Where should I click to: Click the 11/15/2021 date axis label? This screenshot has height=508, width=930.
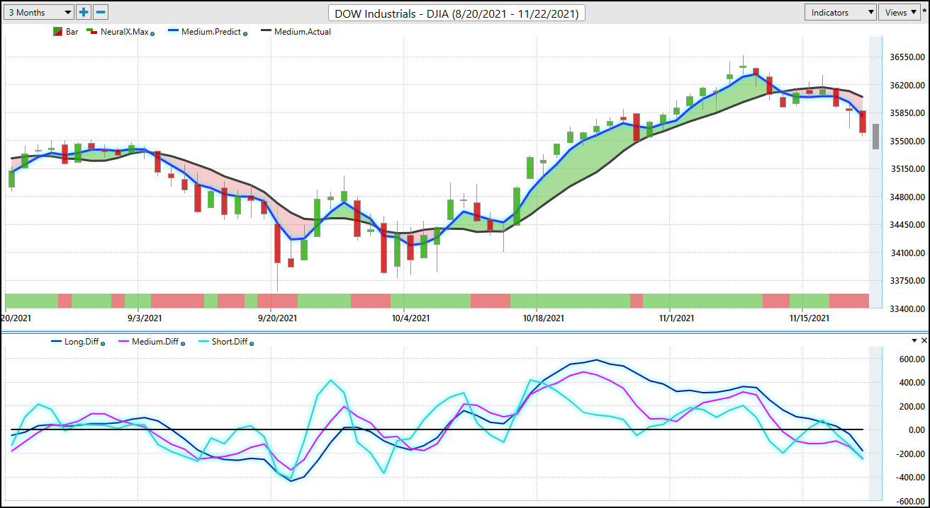click(x=809, y=318)
